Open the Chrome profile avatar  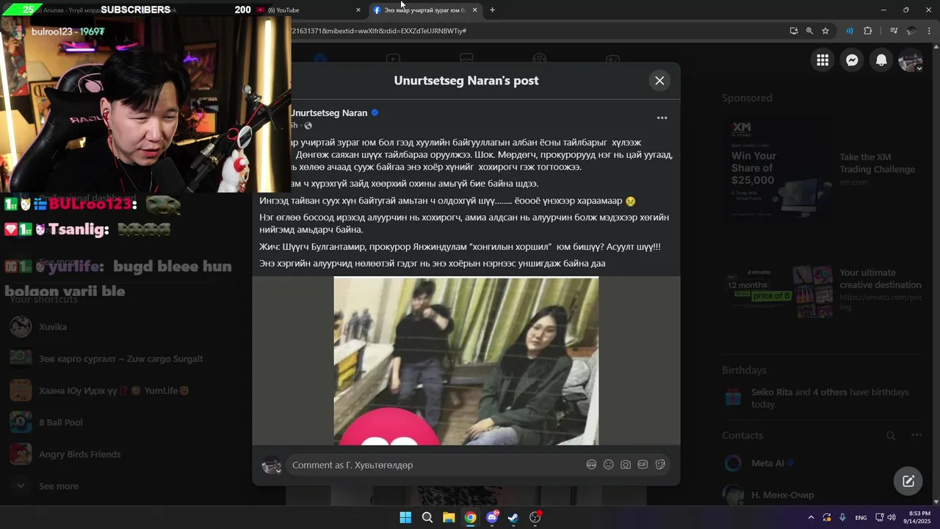(911, 31)
